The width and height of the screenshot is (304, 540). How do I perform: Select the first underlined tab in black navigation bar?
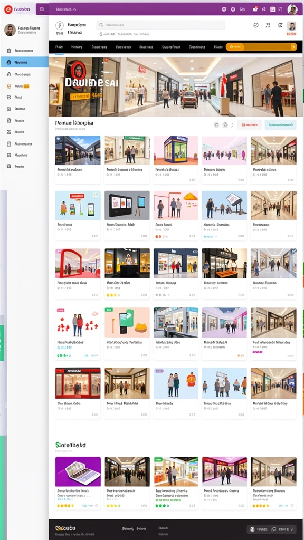coord(59,47)
